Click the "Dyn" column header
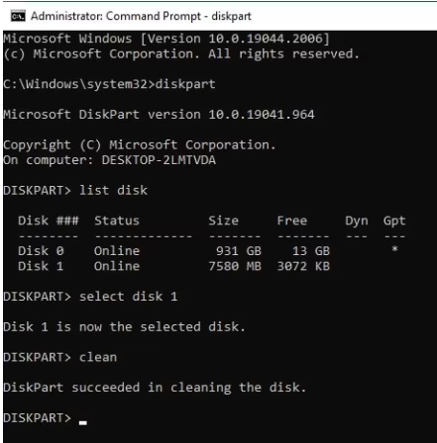Screen dimensions: 437x443 click(x=357, y=221)
